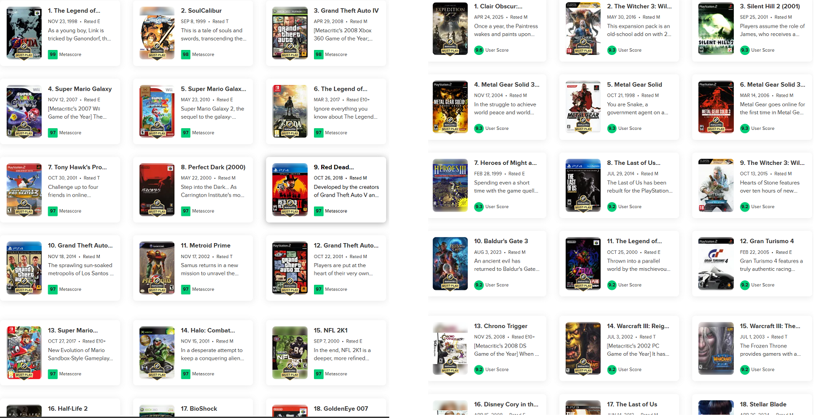Click Baldur's Gate 3's 9.2 User Score badge
Screen dimensions: 821x418
tap(479, 285)
